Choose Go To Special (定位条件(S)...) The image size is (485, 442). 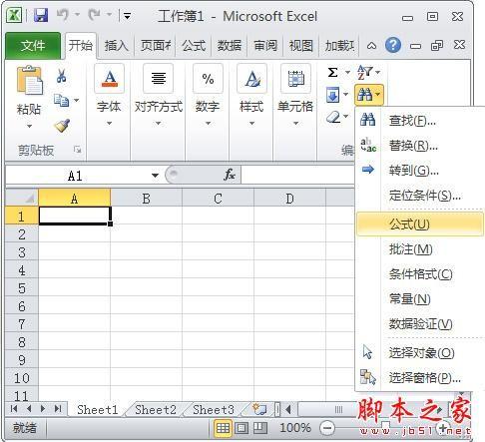click(x=420, y=196)
